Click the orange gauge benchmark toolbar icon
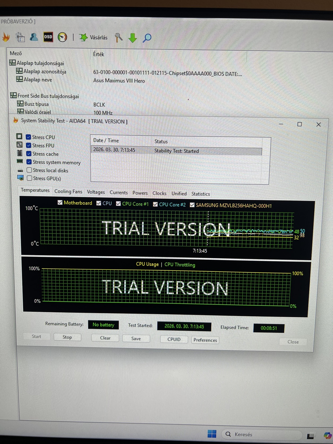This screenshot has height=444, width=333. pos(62,37)
